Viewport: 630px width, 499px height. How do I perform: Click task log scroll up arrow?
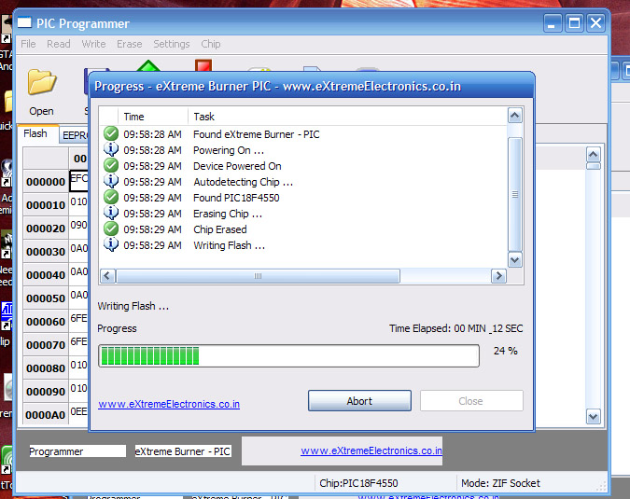pyautogui.click(x=514, y=116)
